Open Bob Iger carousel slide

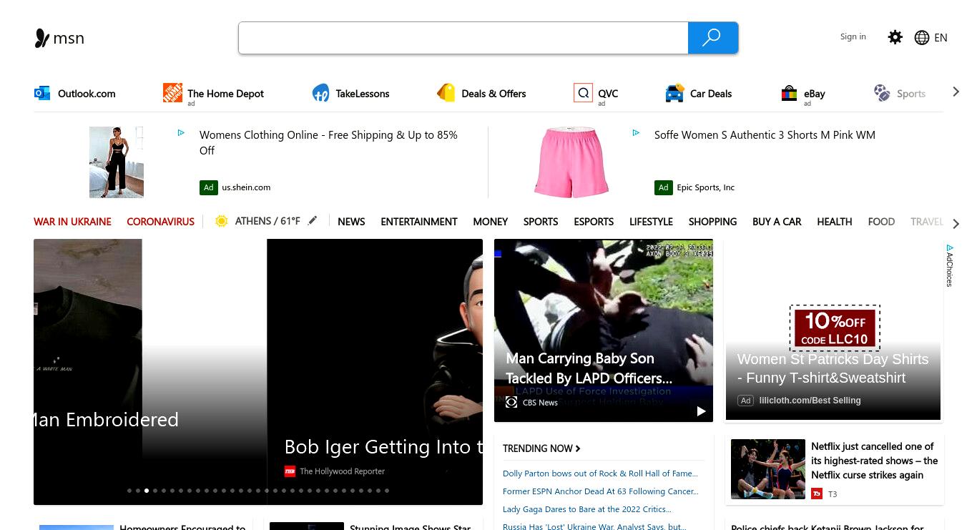375,372
